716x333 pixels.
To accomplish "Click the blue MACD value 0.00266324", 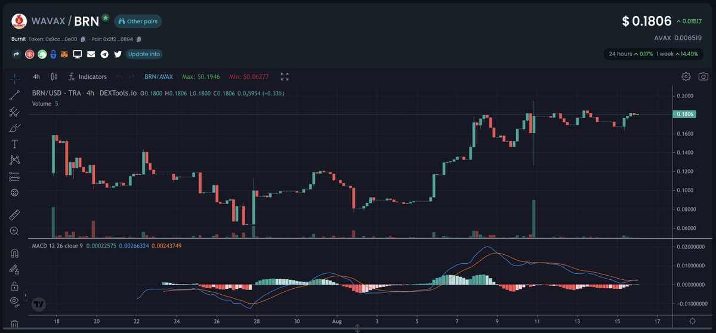I will (x=133, y=245).
